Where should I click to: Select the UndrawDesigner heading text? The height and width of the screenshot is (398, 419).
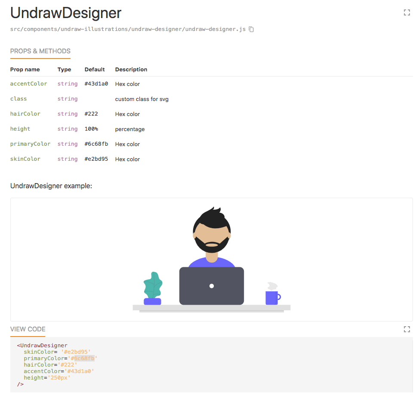(65, 13)
